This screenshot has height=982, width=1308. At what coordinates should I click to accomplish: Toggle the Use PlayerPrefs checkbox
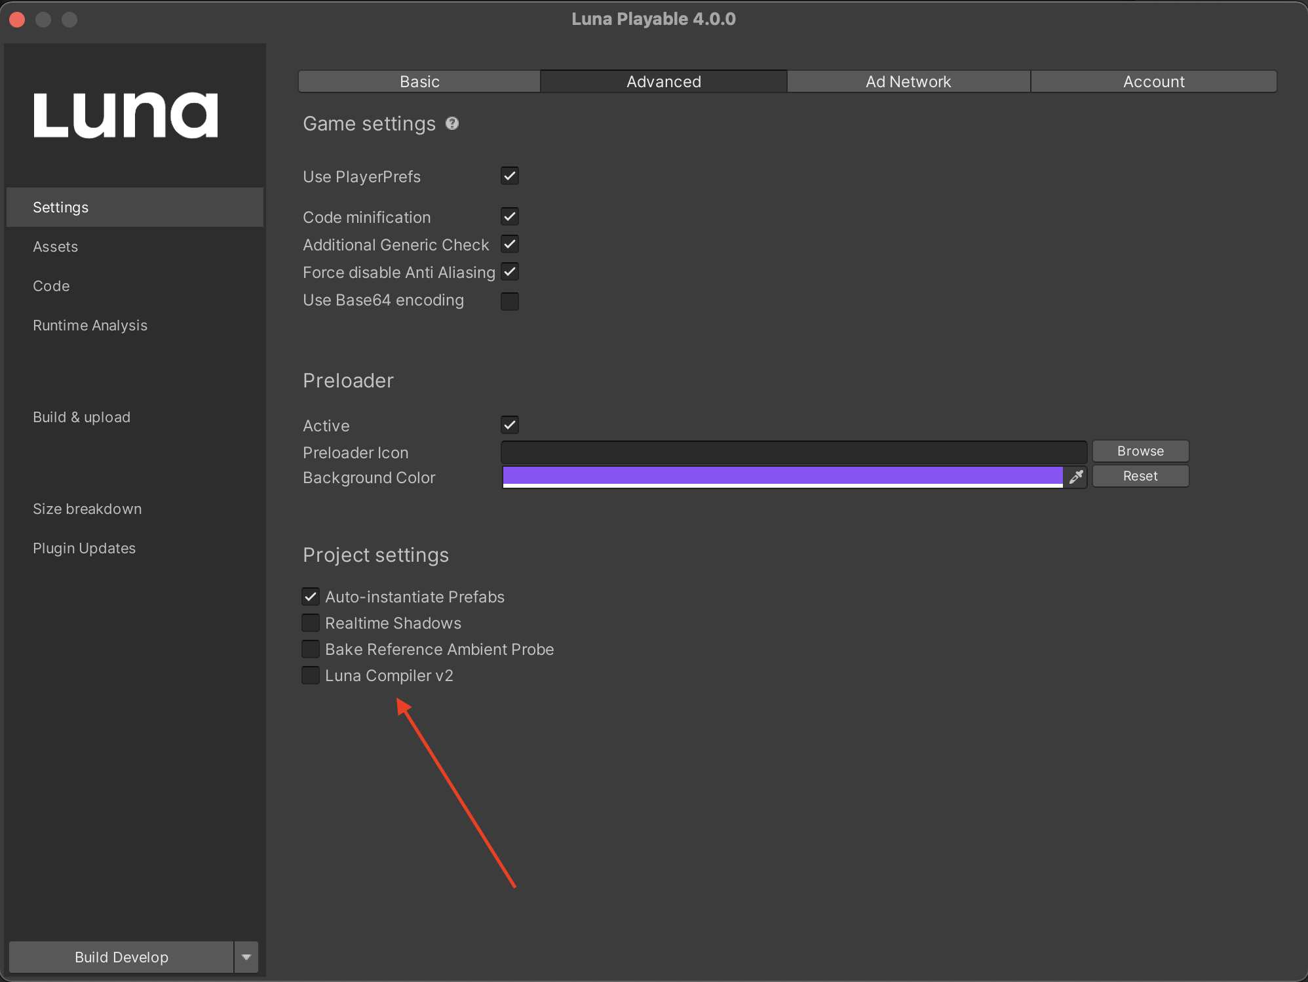tap(510, 176)
